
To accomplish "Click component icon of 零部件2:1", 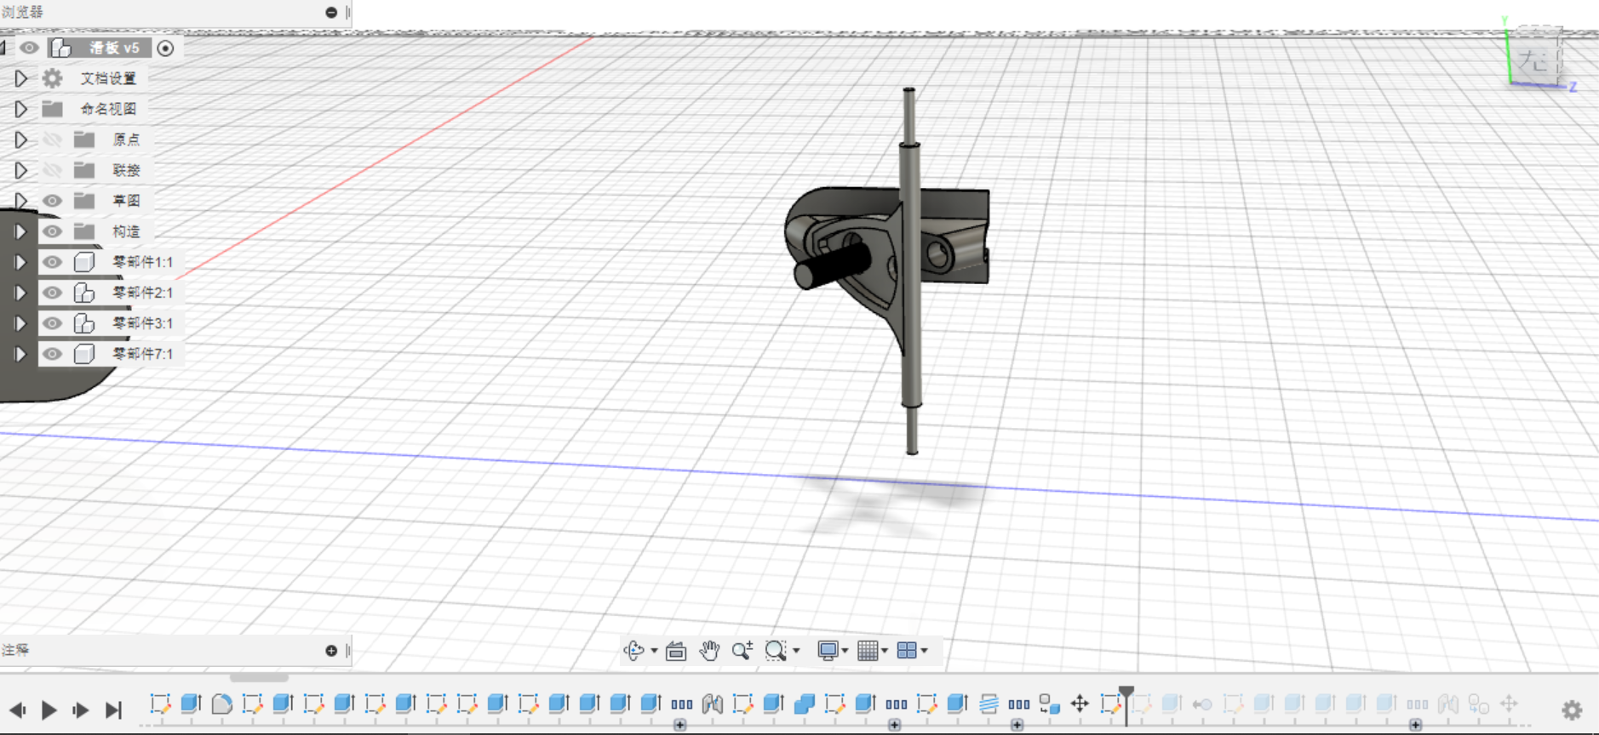I will click(83, 293).
